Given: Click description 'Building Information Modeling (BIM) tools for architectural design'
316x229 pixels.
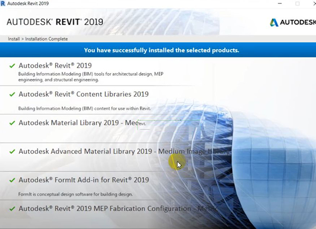Looking at the screenshot, I should pos(91,77).
